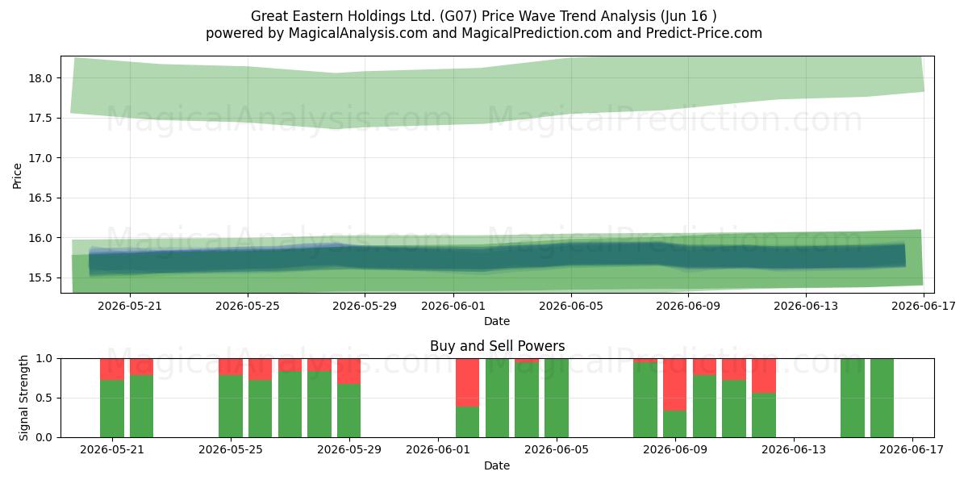Click the chart title mentioning Great Eastern Holdings
Viewport: 968px width, 484px height.
tap(484, 15)
